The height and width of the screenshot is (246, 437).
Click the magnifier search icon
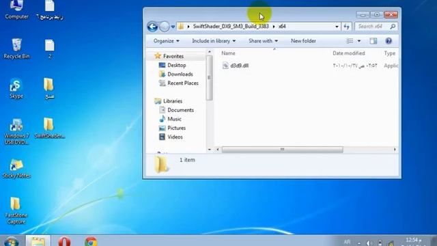pos(393,27)
